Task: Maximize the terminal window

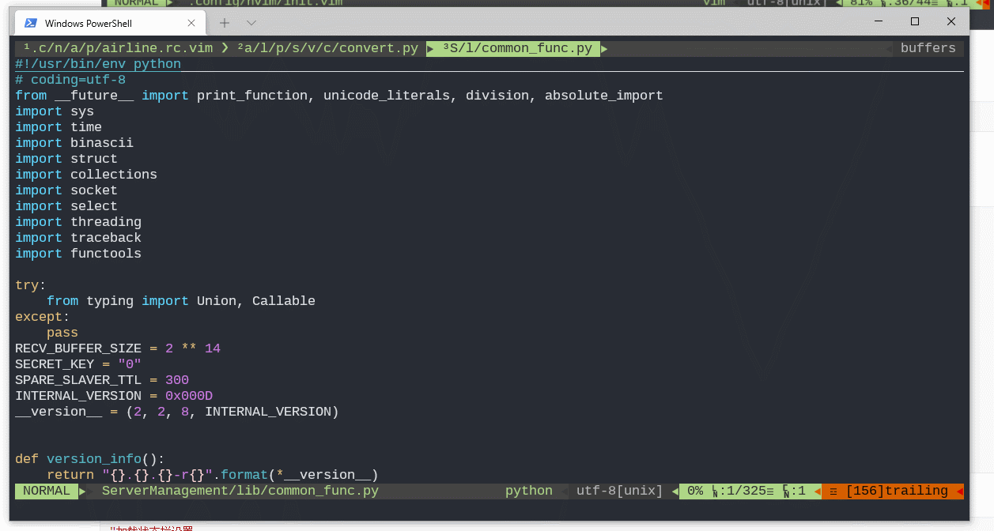Action: [915, 22]
